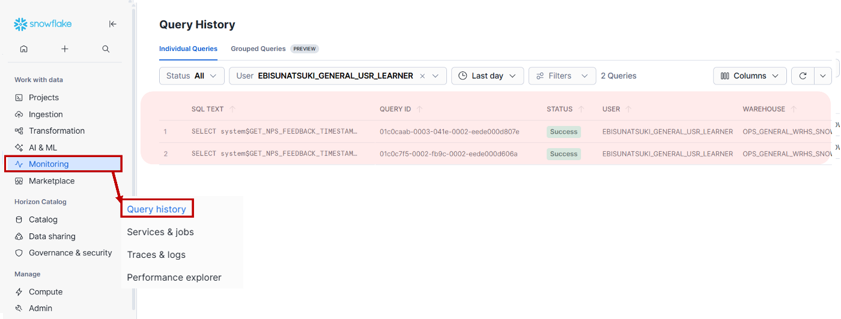
Task: Click user name cell in row 1
Action: click(667, 131)
